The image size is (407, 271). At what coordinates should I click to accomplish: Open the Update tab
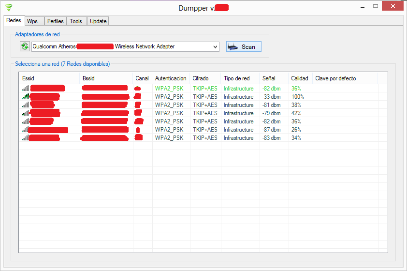[98, 21]
